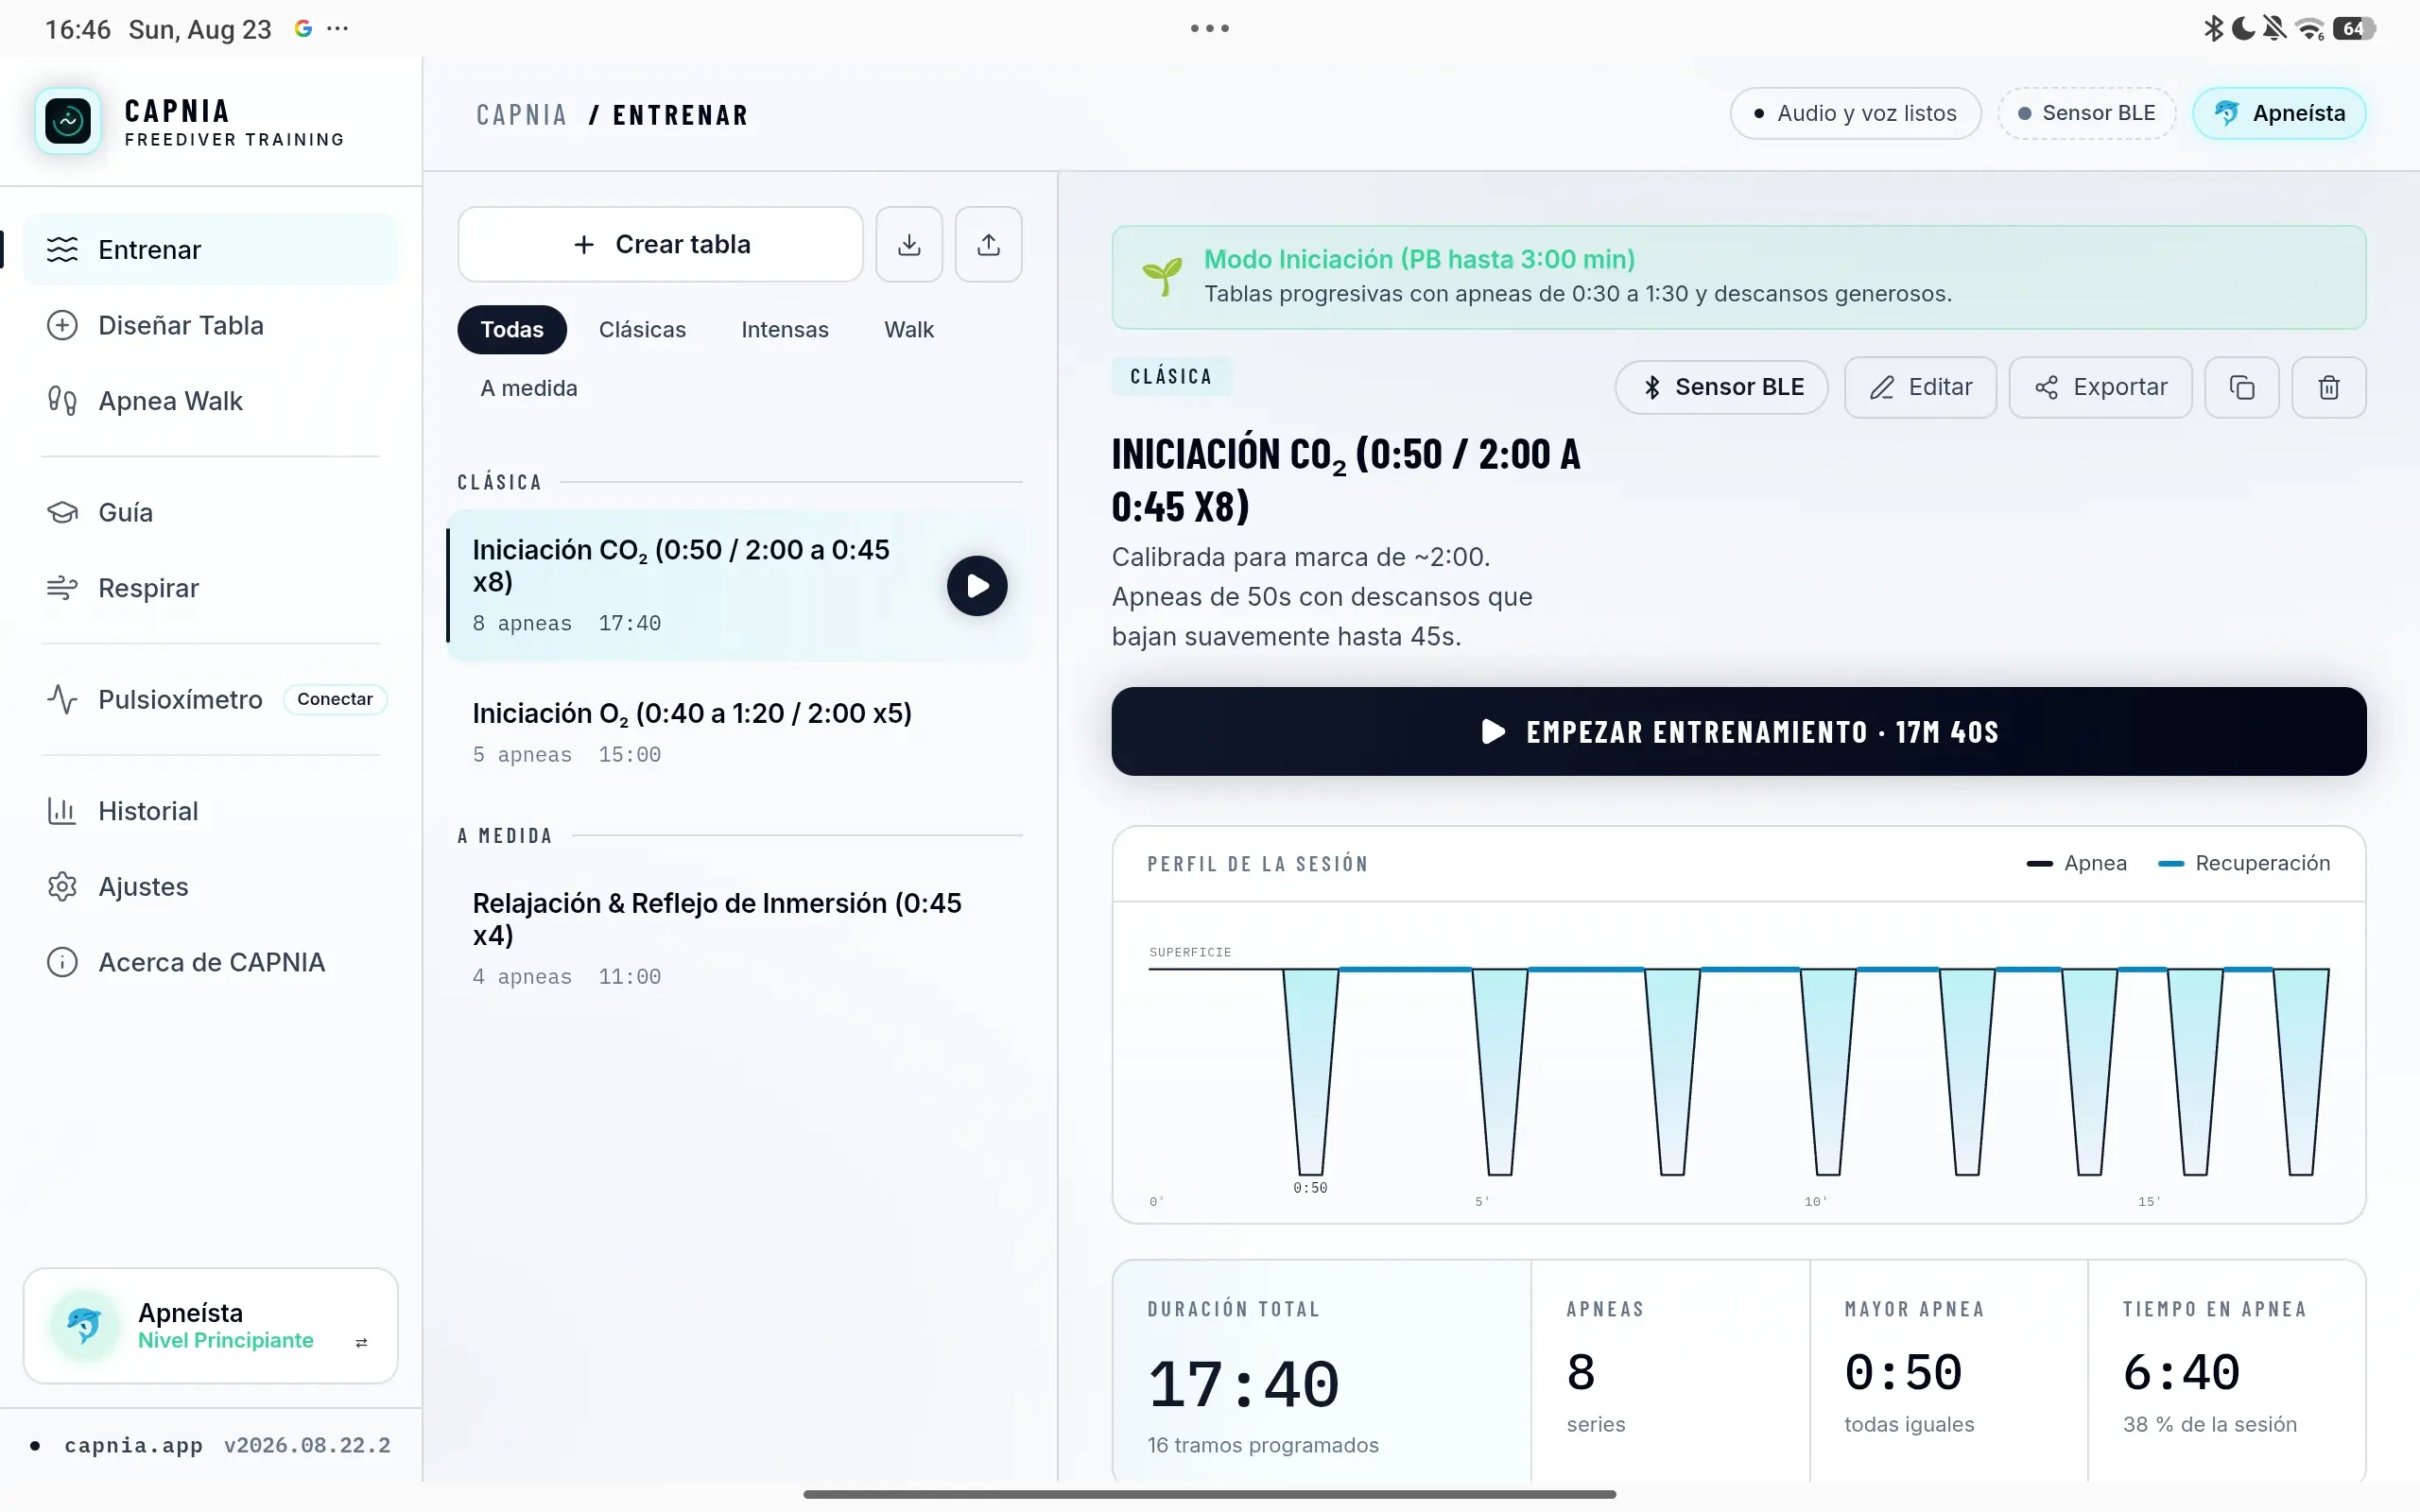Open the Apneísta Nivel Principiante card
2420x1512 pixels.
click(x=210, y=1326)
